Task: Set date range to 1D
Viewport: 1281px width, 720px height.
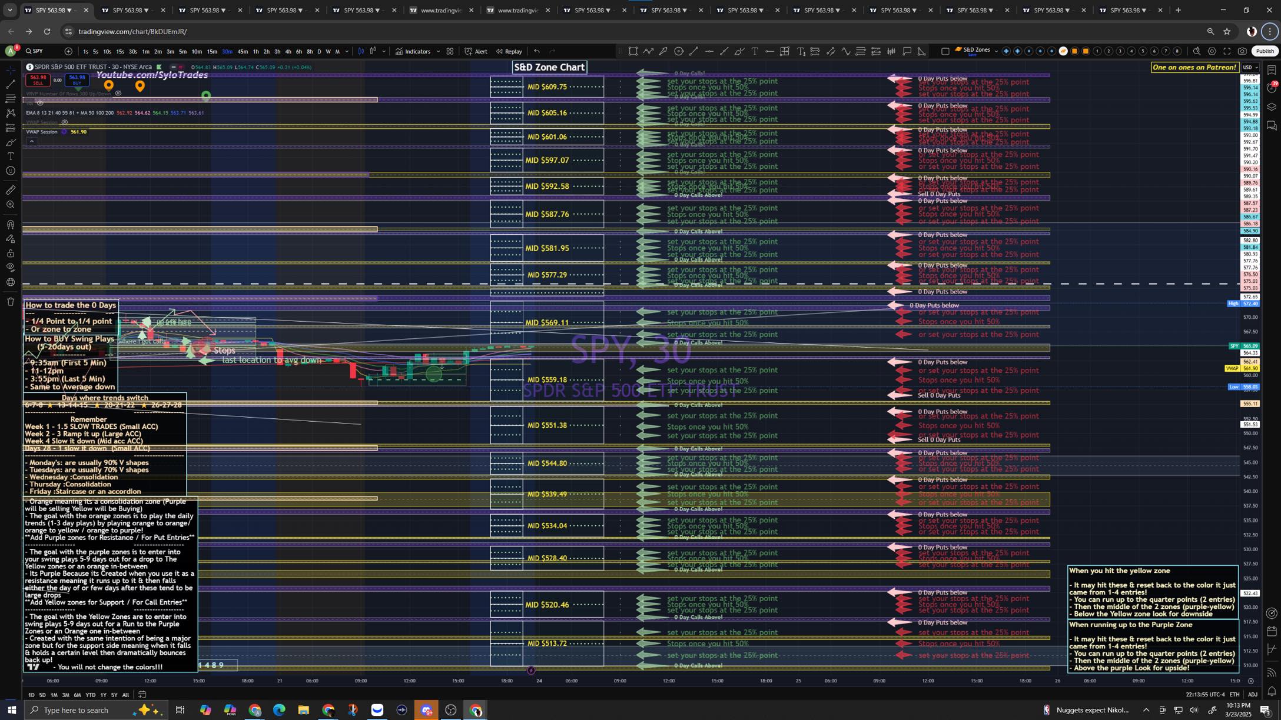Action: tap(31, 695)
